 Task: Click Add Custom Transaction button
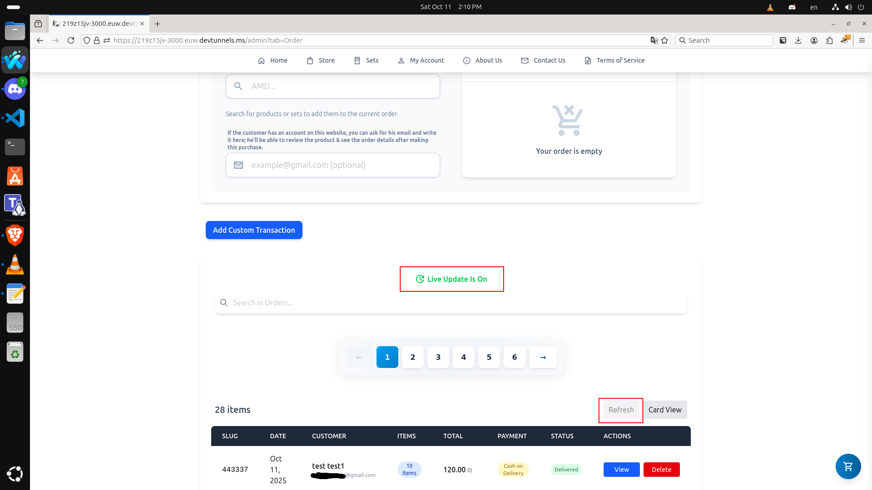(254, 230)
